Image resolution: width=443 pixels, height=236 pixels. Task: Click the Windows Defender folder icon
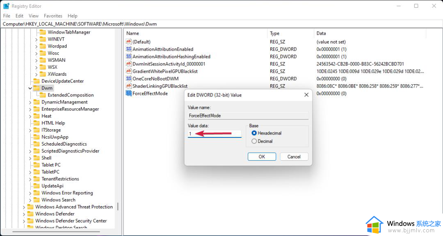click(x=30, y=214)
